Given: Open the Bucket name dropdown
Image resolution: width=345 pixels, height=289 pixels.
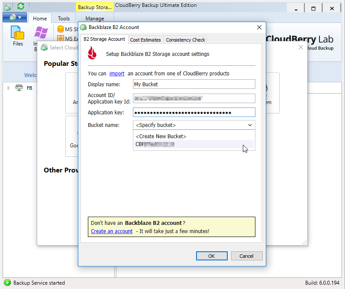Looking at the screenshot, I should click(x=194, y=125).
